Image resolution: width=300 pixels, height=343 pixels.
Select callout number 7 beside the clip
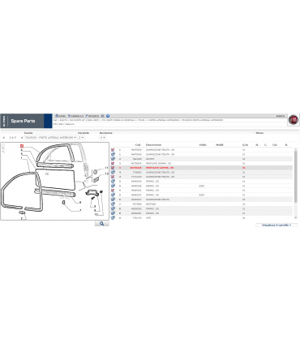(x=80, y=210)
